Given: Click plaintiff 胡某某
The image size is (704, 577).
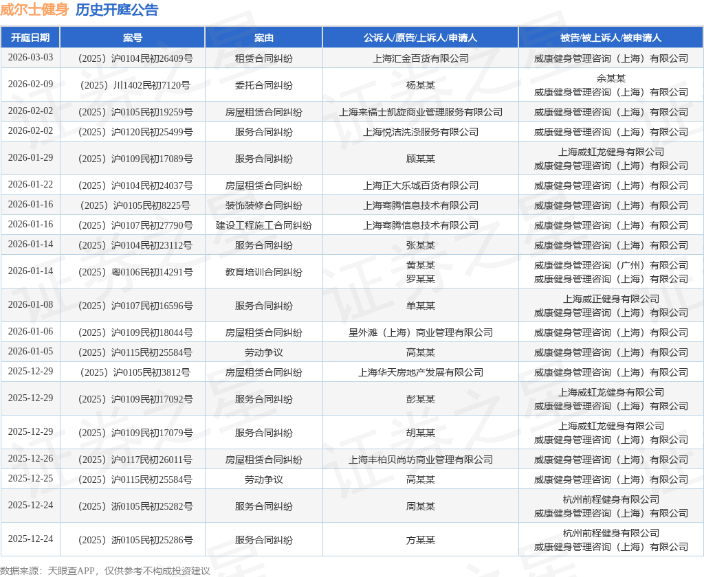Looking at the screenshot, I should tap(421, 433).
